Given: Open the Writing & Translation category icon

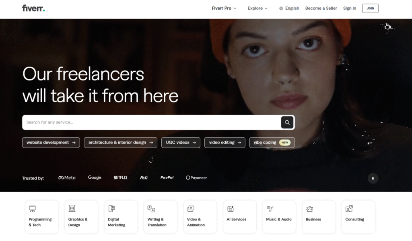Looking at the screenshot, I should coord(151,209).
